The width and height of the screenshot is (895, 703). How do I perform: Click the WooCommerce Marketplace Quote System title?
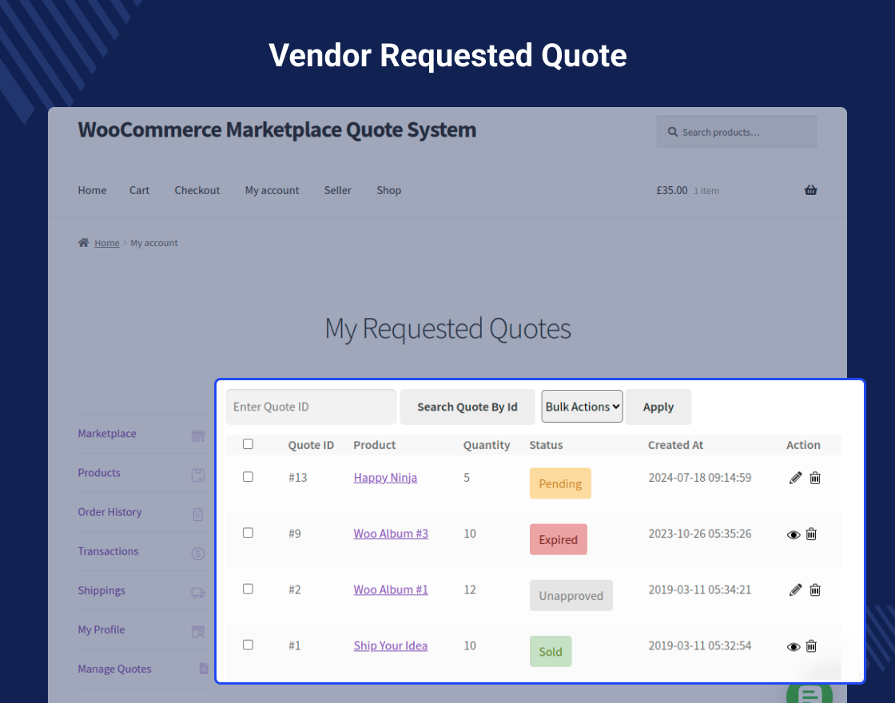click(276, 130)
